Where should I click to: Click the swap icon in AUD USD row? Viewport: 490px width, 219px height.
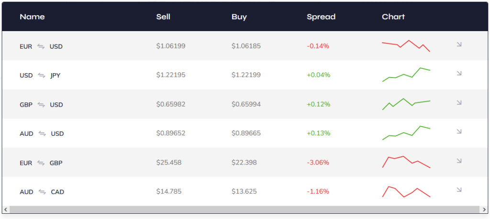pos(42,134)
